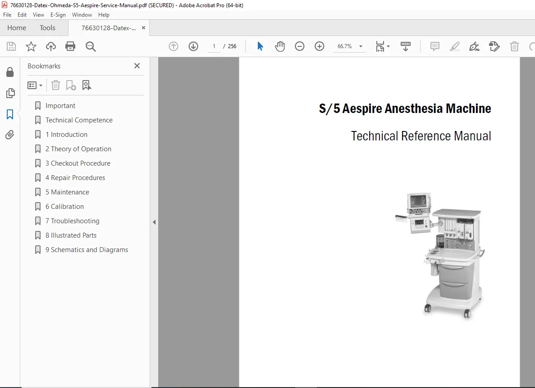Jump to 2 Theory of Operation bookmark

[x=78, y=149]
